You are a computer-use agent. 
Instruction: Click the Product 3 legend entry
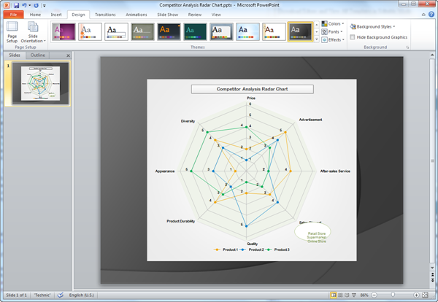277,249
